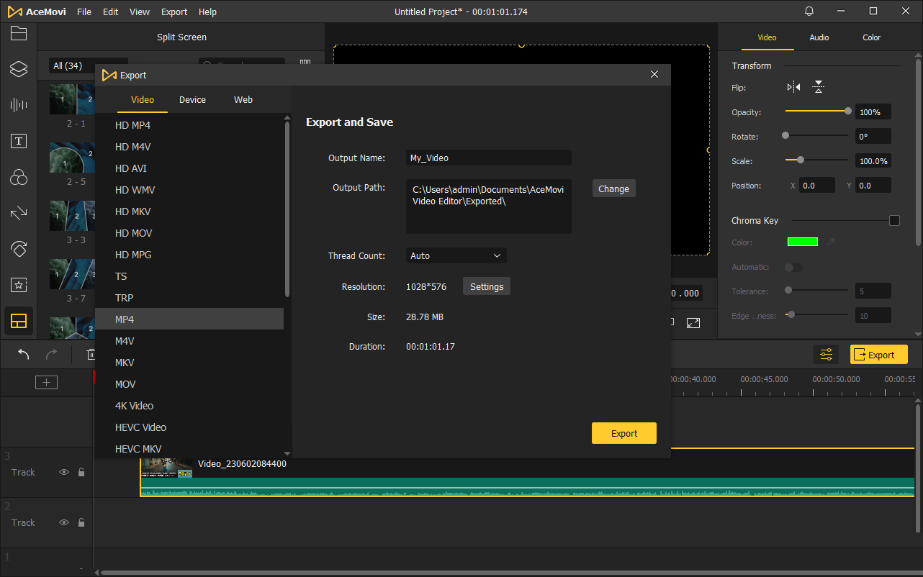
Task: Click the Redo arrow in timeline toolbar
Action: coord(51,354)
